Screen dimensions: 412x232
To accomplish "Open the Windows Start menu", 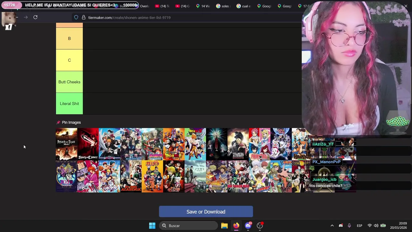I will (x=152, y=226).
